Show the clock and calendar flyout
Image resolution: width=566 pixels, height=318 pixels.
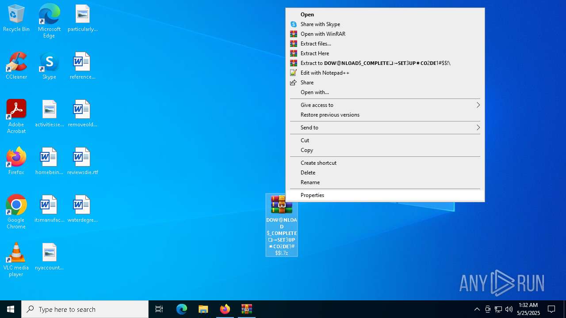coord(528,309)
